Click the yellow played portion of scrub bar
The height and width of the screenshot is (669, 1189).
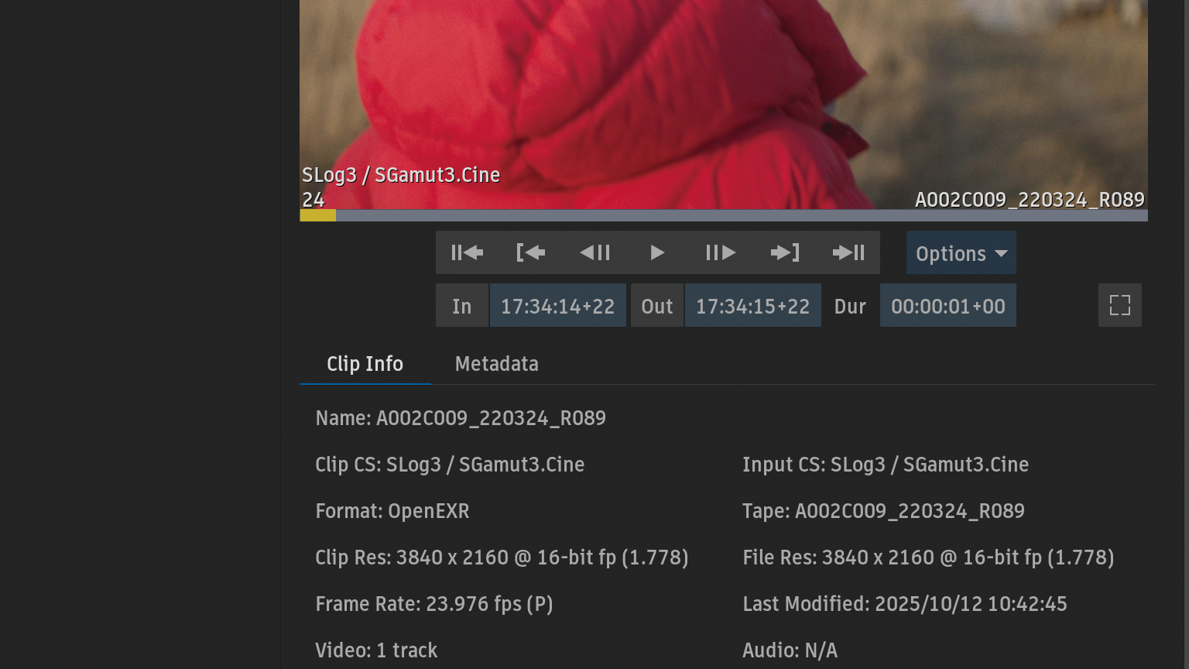(x=317, y=215)
